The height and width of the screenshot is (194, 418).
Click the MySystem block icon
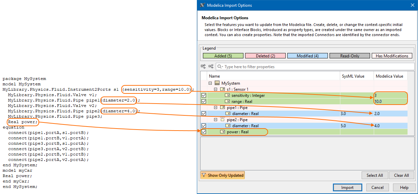[217, 83]
